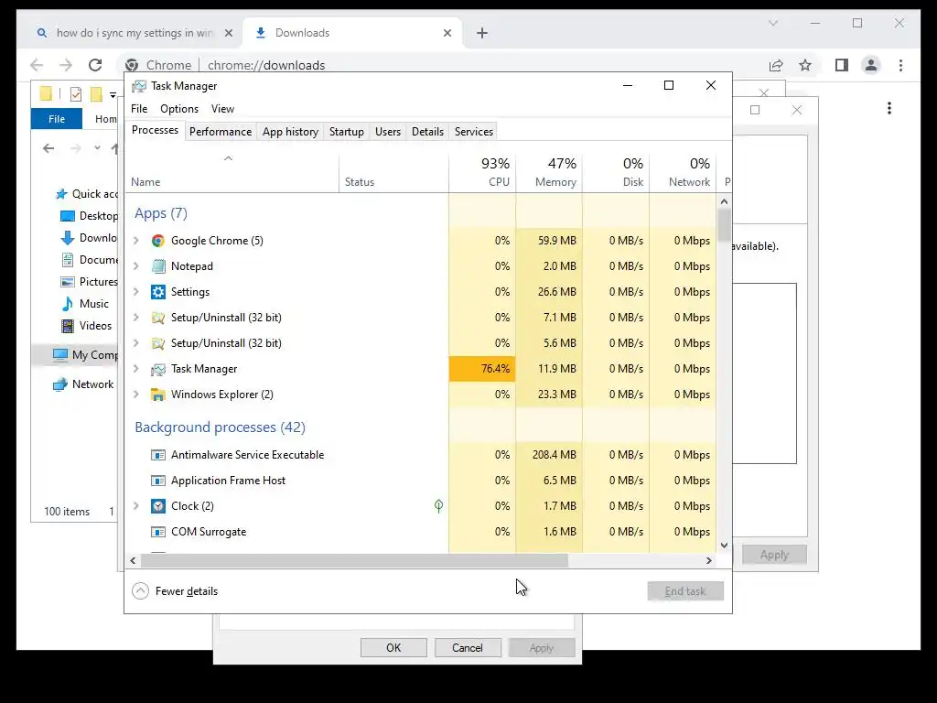This screenshot has width=937, height=703.
Task: Click the Task Manager process row icon
Action: 157,370
